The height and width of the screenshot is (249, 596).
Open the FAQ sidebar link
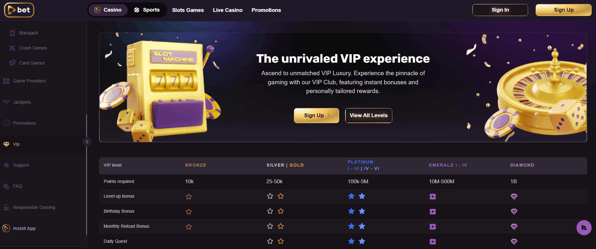click(18, 186)
